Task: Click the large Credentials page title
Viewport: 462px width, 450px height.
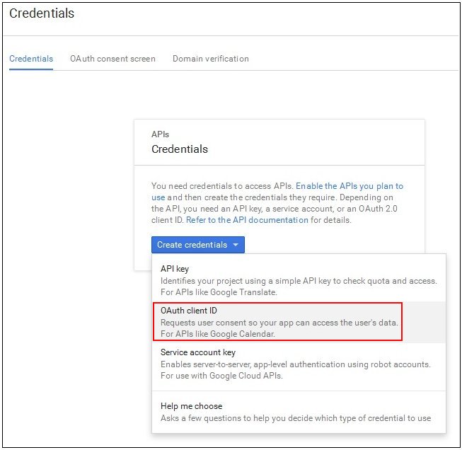Action: point(42,13)
